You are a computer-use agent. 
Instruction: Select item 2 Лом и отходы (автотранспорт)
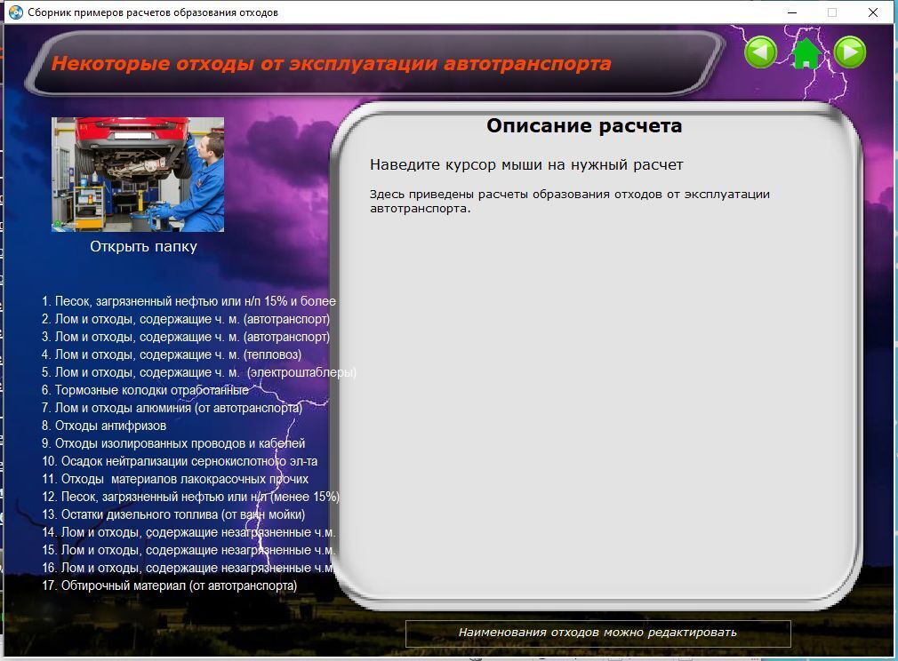point(186,319)
